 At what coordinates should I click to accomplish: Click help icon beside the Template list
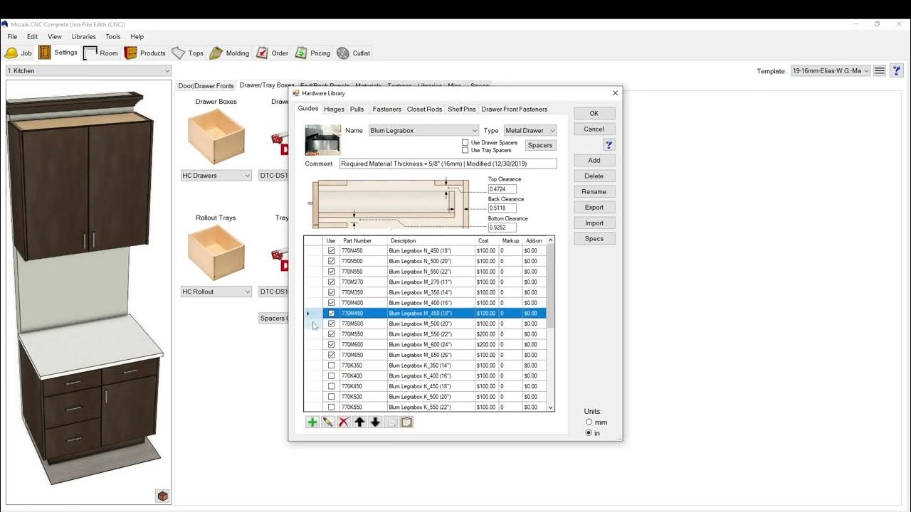click(x=897, y=70)
